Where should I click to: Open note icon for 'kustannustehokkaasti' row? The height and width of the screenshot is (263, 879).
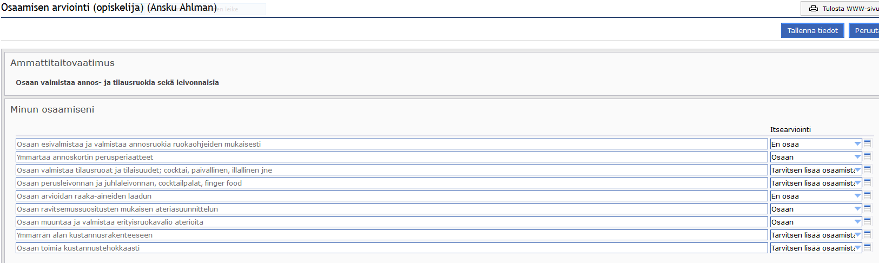tap(868, 247)
